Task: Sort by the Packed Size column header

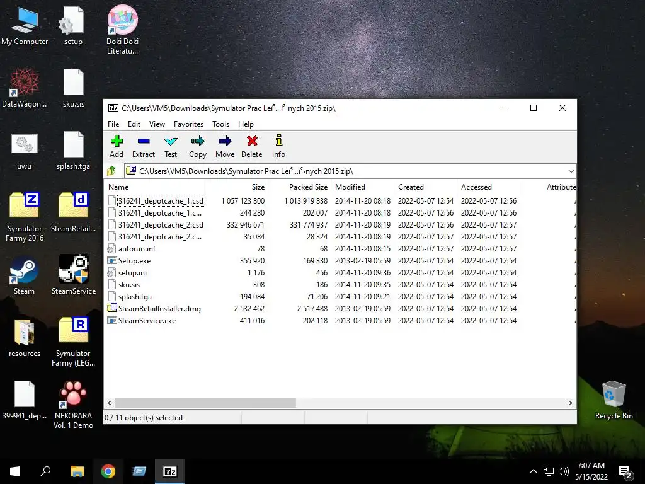Action: coord(299,187)
